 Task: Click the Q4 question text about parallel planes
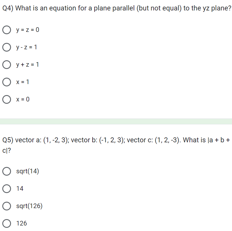[x=116, y=8]
